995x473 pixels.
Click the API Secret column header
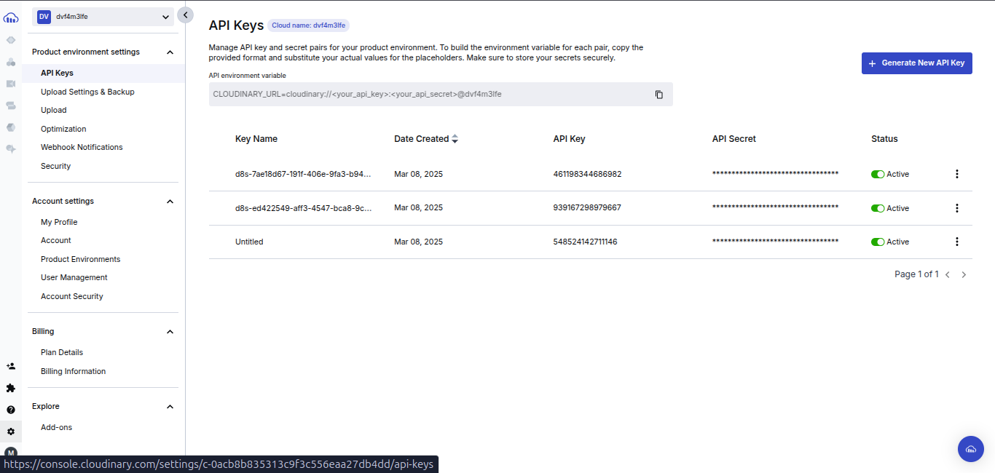(734, 139)
